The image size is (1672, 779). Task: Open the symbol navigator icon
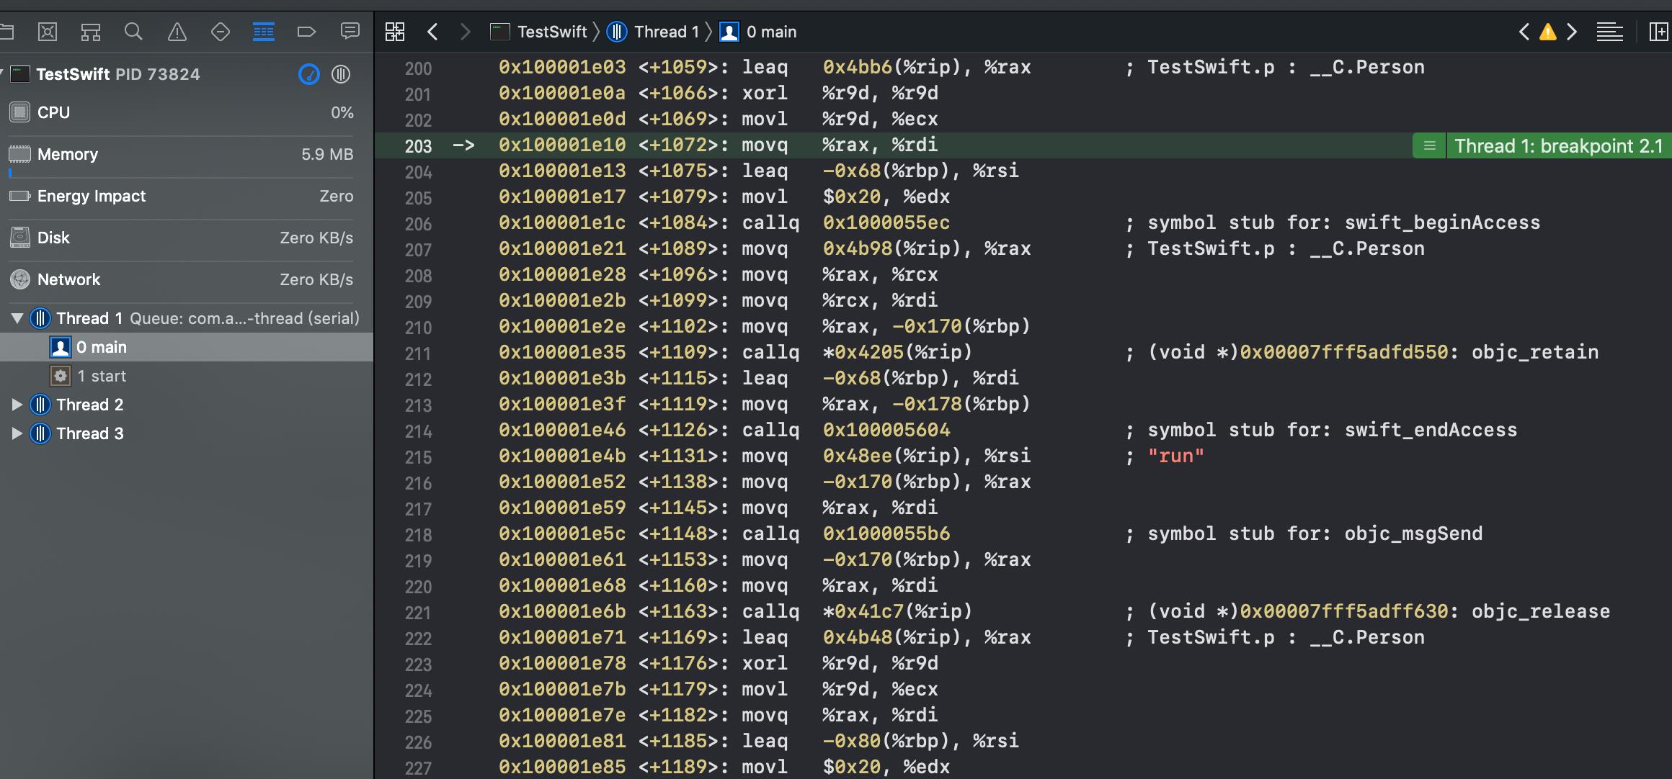pyautogui.click(x=91, y=32)
